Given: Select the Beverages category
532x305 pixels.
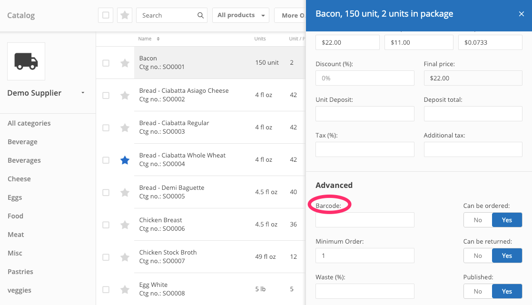Looking at the screenshot, I should [x=24, y=160].
